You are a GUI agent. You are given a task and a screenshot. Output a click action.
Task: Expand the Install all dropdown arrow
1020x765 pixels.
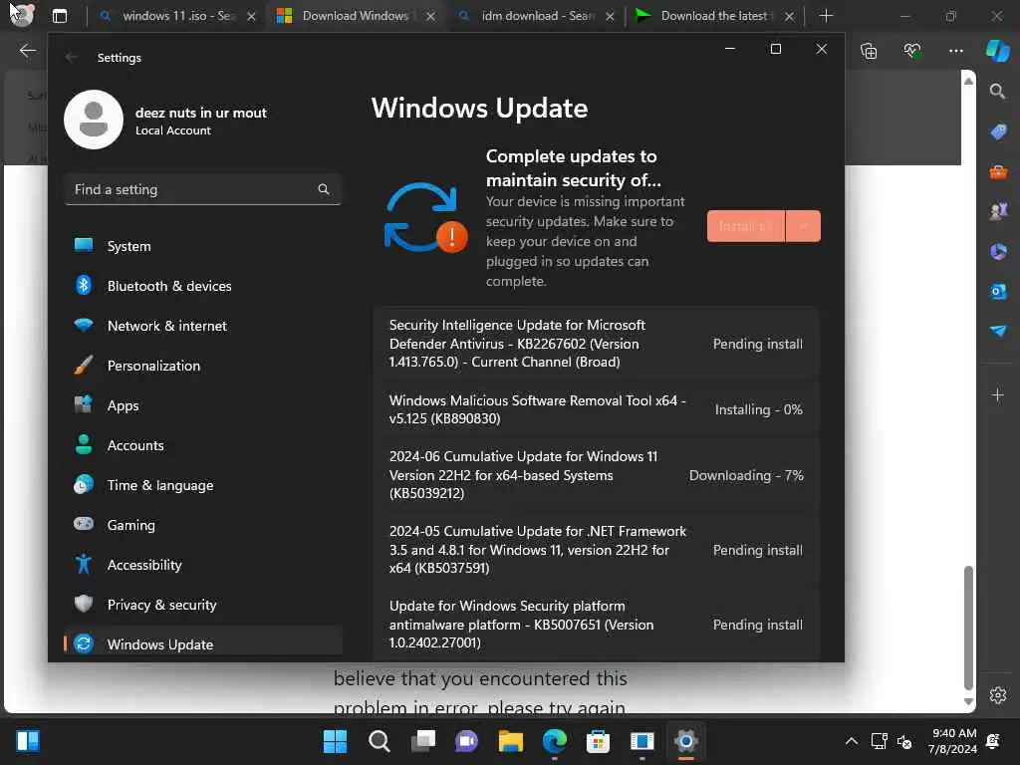click(x=804, y=226)
